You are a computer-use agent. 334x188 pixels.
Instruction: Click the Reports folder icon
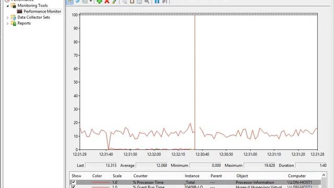point(14,23)
